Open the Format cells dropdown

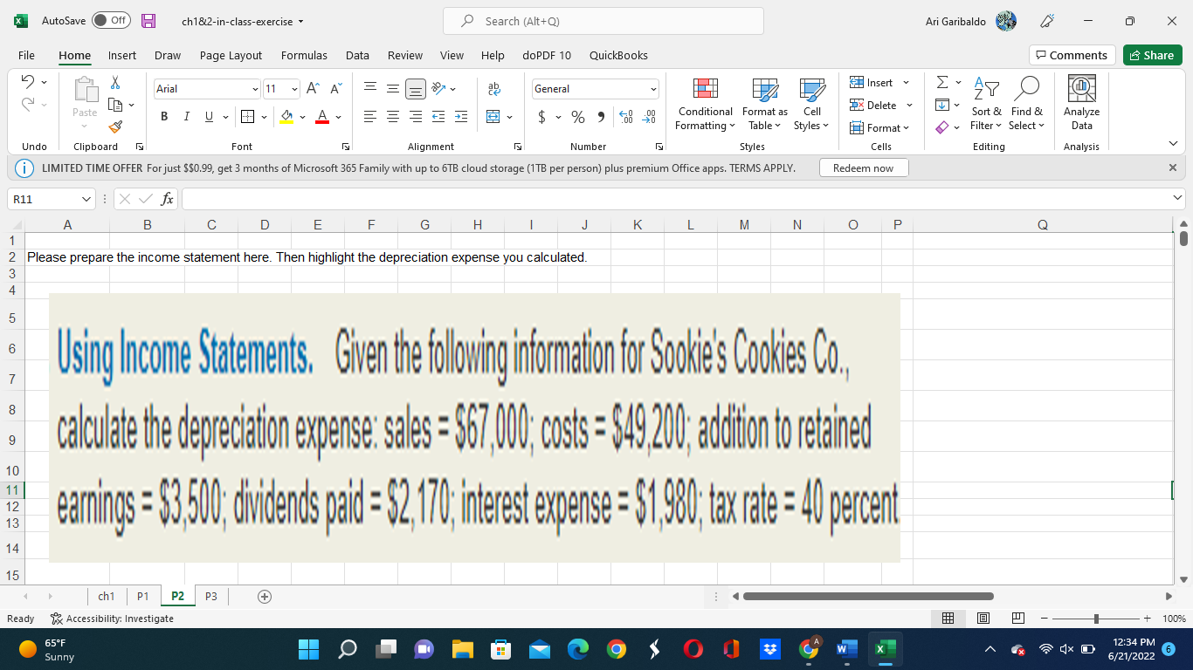point(880,128)
